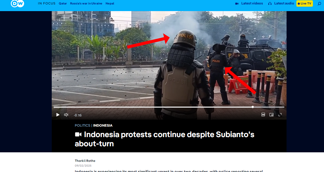
Task: Click the POLITICS category link
Action: 83,125
